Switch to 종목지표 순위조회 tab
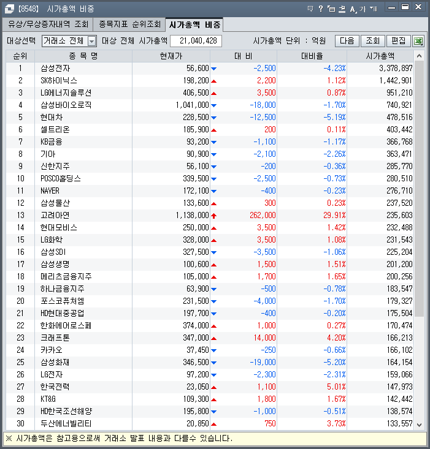Screen dimensions: 430x449 coord(129,25)
